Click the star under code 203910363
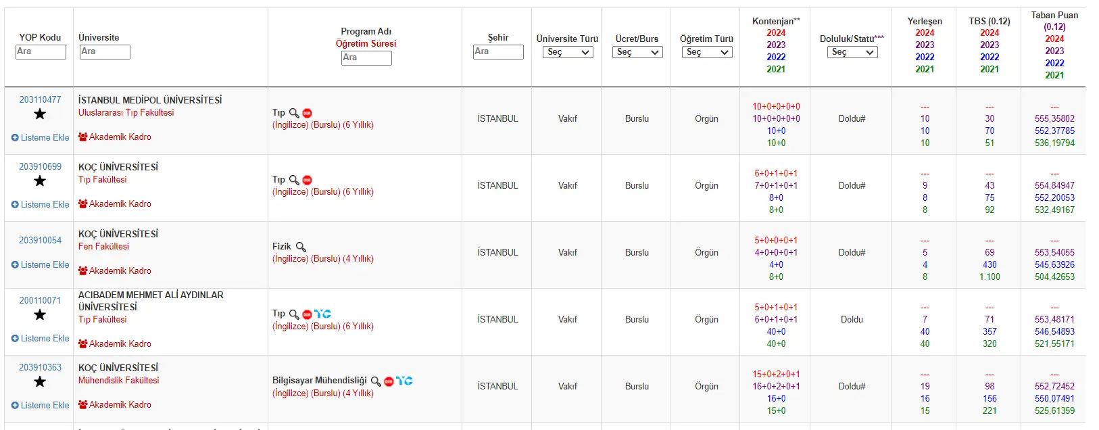The image size is (1099, 430). pos(40,382)
